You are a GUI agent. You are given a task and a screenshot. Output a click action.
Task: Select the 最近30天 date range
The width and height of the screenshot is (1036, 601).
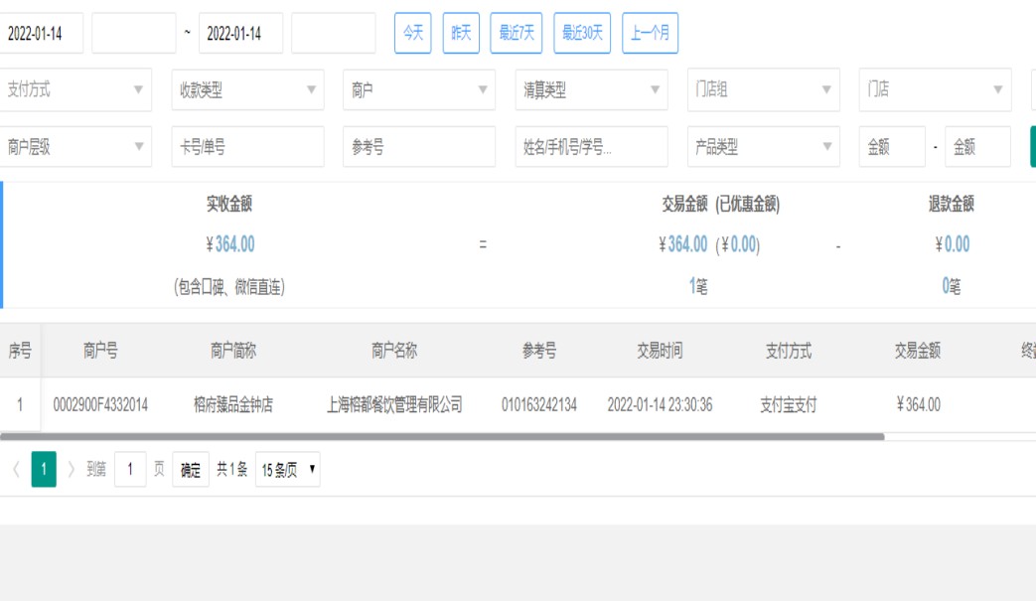(x=582, y=33)
